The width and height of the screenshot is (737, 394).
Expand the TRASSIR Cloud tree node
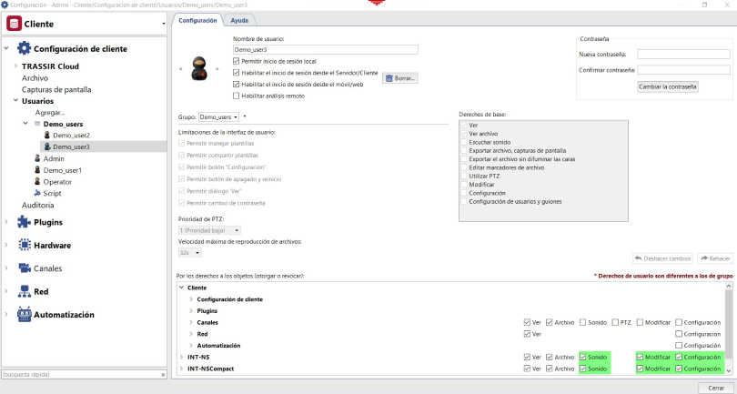click(15, 66)
